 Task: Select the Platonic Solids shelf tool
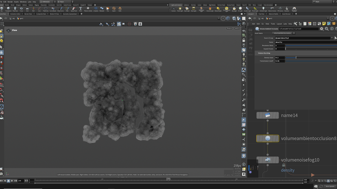coord(88,9)
